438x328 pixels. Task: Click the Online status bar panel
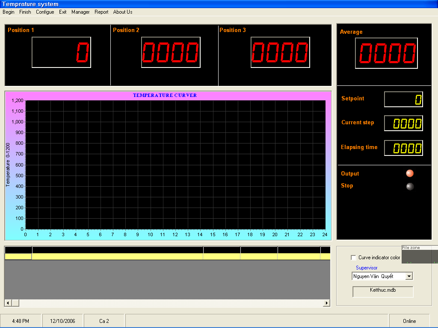point(409,321)
